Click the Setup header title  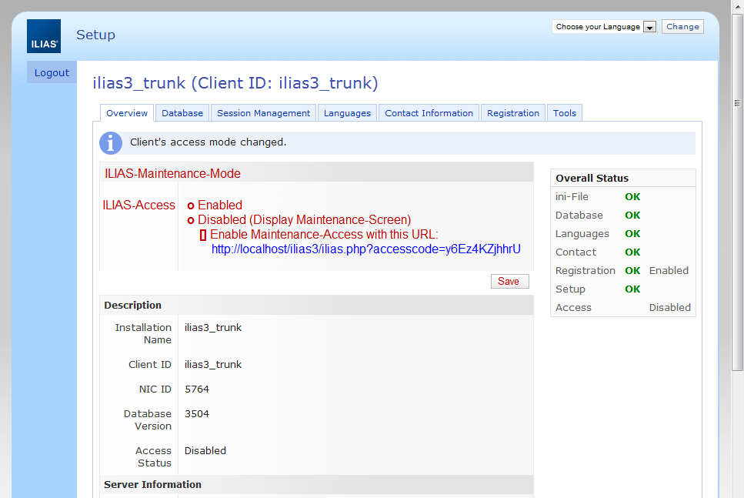point(95,35)
